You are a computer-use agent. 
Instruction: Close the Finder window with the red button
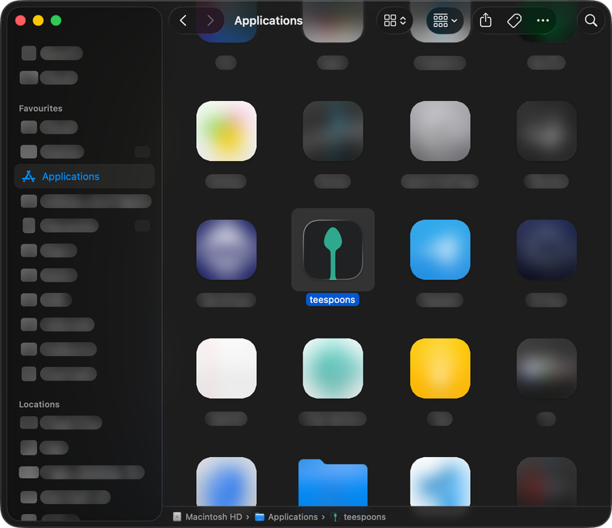(20, 20)
